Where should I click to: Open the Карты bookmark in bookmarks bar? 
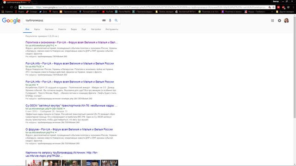pyautogui.click(x=54, y=12)
